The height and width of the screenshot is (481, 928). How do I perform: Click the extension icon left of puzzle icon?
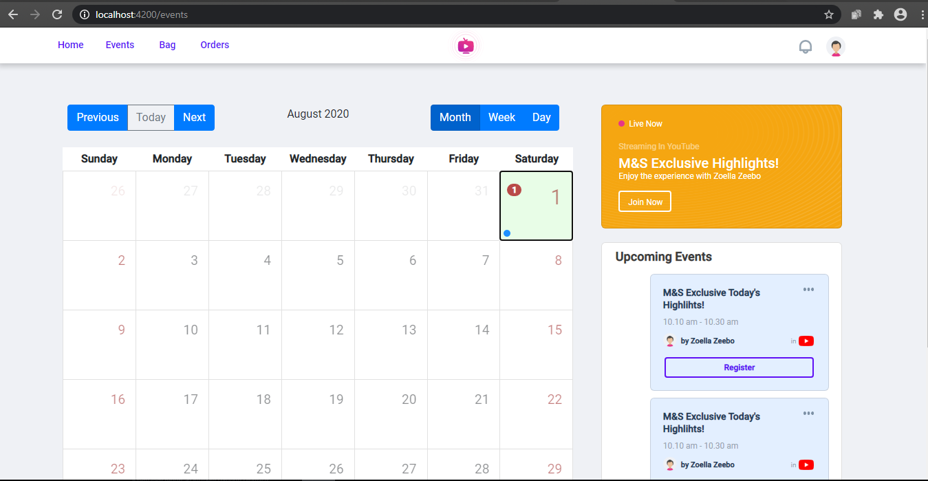point(856,14)
